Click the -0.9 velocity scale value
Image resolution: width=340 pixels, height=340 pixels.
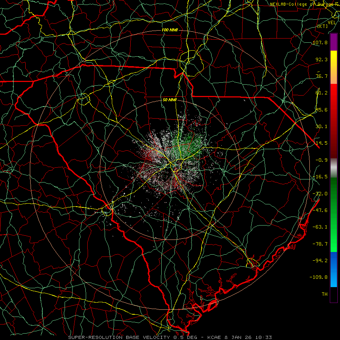[321, 160]
